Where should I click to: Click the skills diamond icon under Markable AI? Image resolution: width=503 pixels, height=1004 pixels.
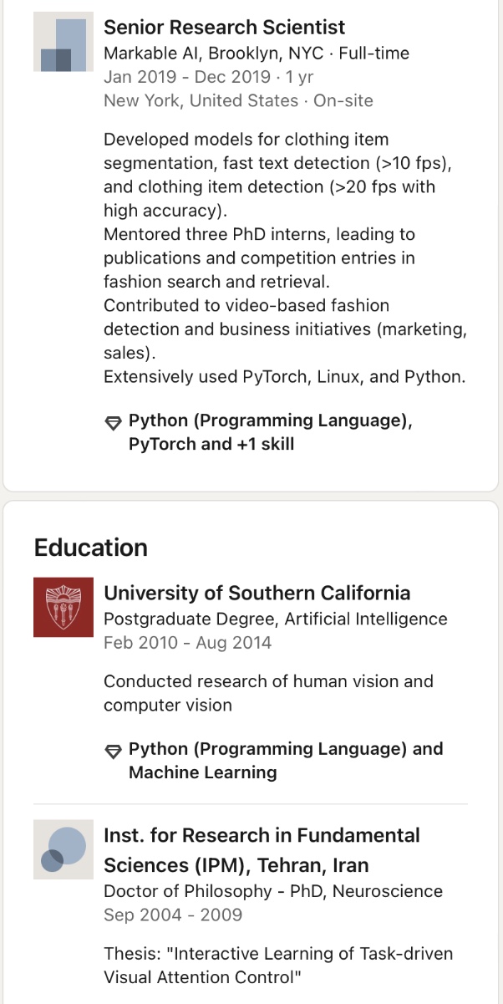click(114, 422)
